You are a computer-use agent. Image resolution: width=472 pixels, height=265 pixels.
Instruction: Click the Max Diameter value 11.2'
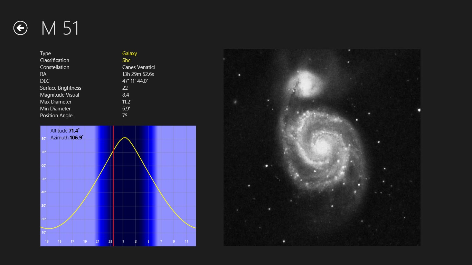[126, 102]
